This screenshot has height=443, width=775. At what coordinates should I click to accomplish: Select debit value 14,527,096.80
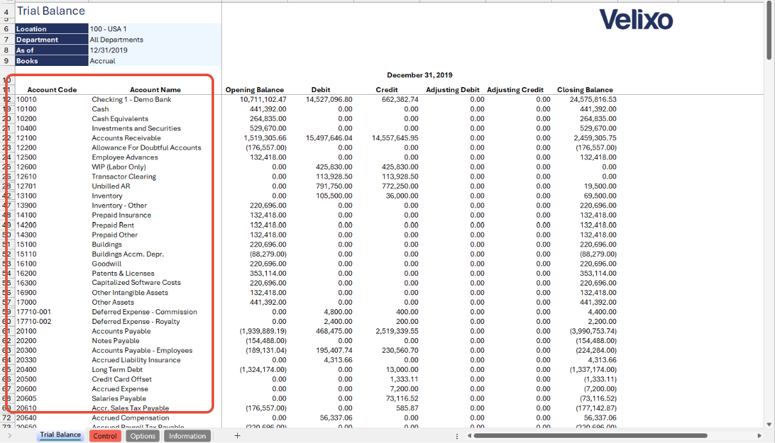click(x=329, y=99)
